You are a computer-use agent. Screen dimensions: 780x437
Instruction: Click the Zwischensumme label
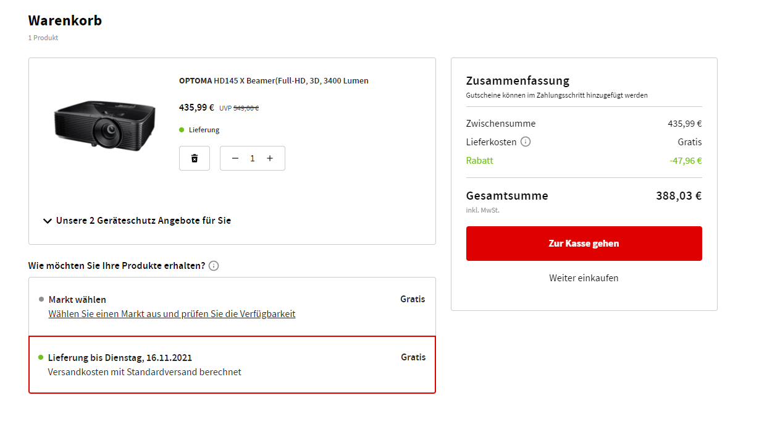click(501, 124)
